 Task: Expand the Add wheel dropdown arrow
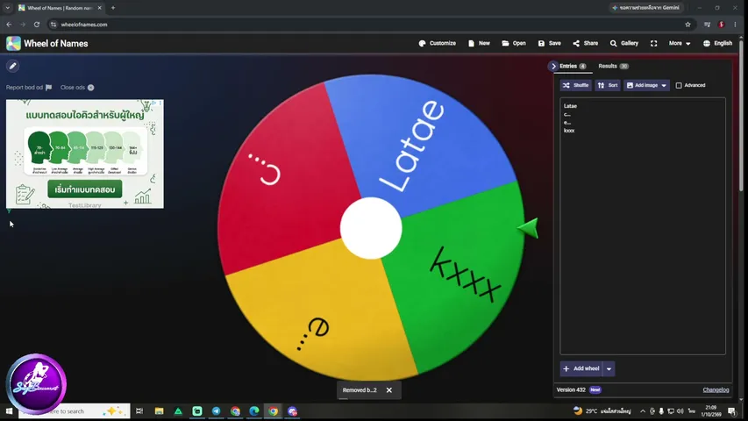tap(609, 368)
